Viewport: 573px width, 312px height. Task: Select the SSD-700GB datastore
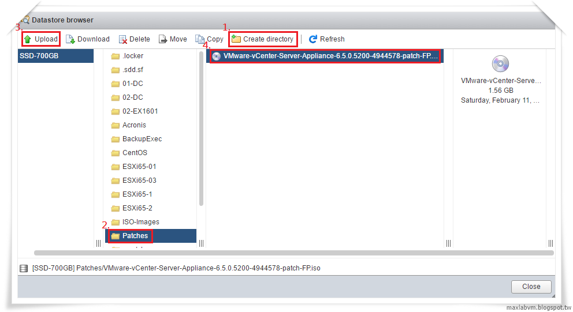pyautogui.click(x=55, y=56)
